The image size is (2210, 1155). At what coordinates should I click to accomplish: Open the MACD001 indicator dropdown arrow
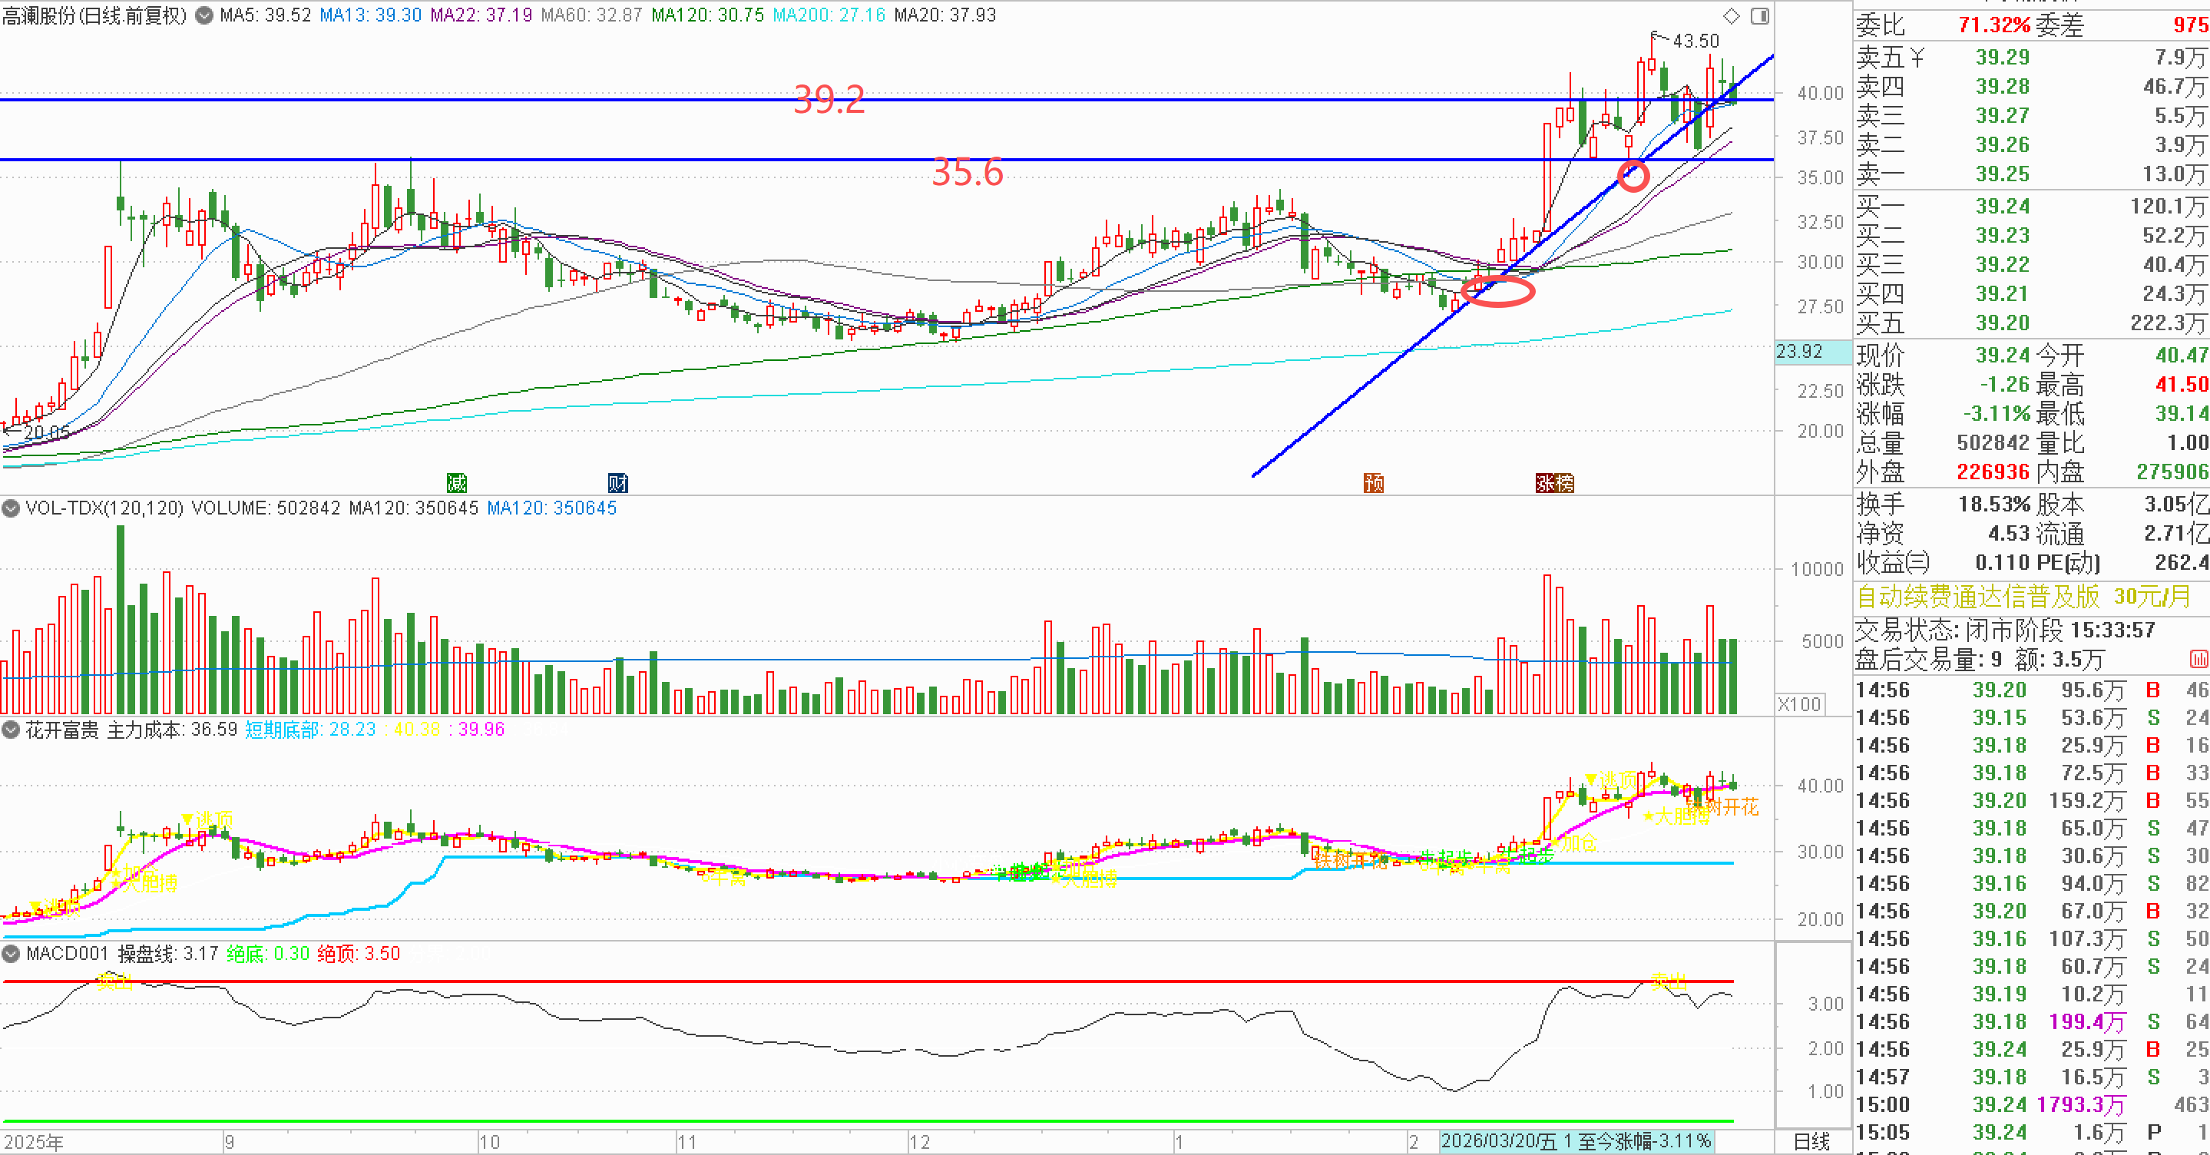(x=12, y=953)
